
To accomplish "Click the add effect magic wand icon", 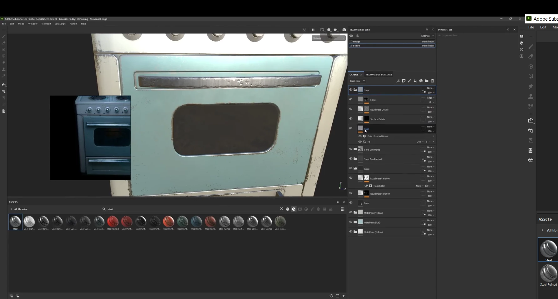I will point(398,81).
